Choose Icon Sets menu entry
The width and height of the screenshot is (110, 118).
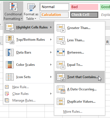(29, 77)
